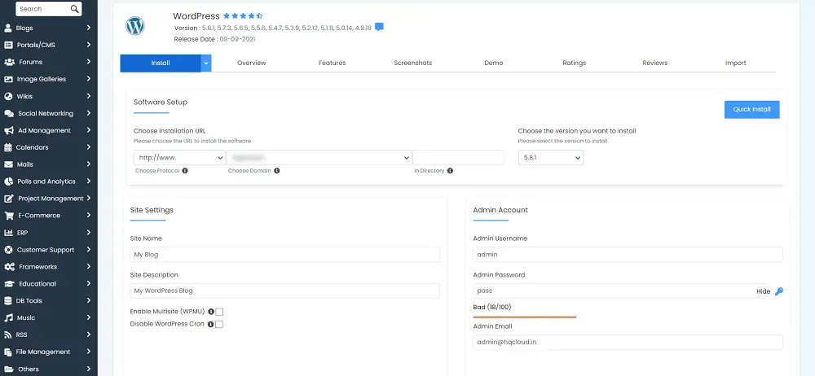Click the Frameworks gears icon
Image resolution: width=815 pixels, height=376 pixels.
pos(9,266)
